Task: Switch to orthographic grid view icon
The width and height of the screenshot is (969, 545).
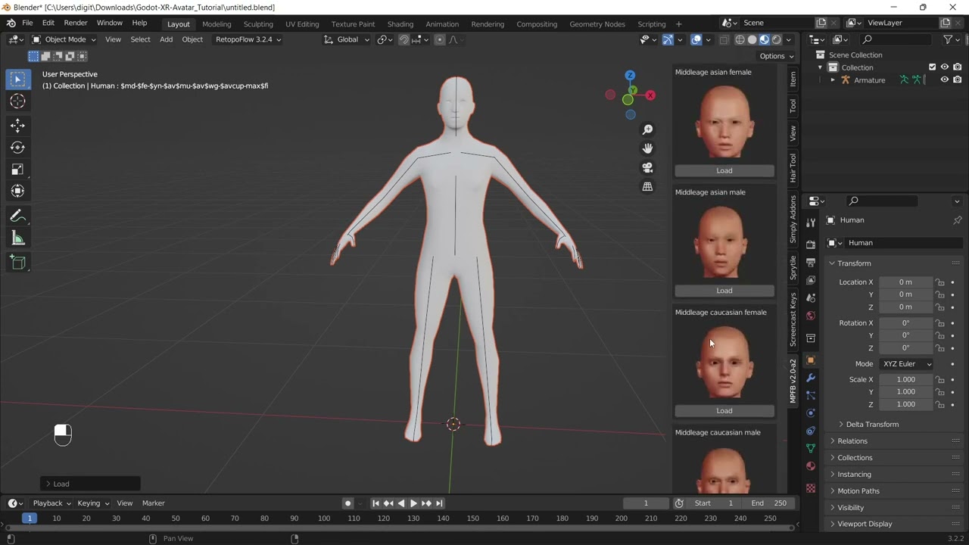Action: tap(647, 186)
